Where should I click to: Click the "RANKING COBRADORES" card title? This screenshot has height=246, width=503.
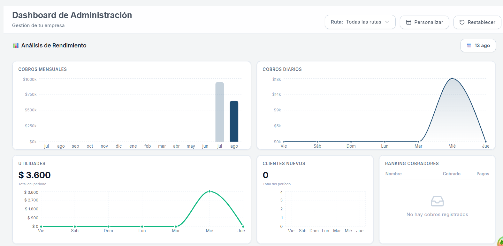click(412, 164)
